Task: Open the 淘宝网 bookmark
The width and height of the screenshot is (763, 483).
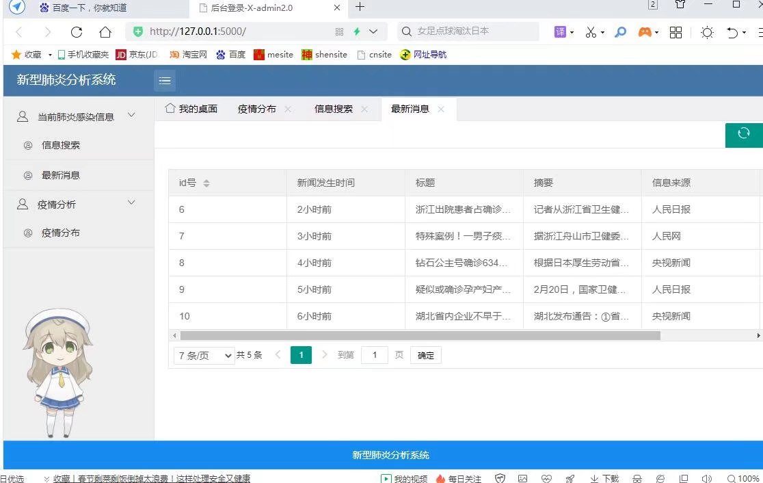Action: (188, 55)
